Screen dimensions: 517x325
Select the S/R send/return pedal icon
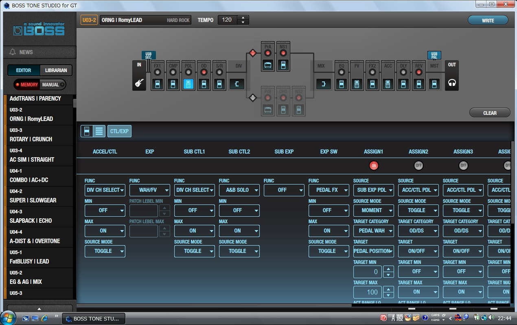click(x=219, y=84)
